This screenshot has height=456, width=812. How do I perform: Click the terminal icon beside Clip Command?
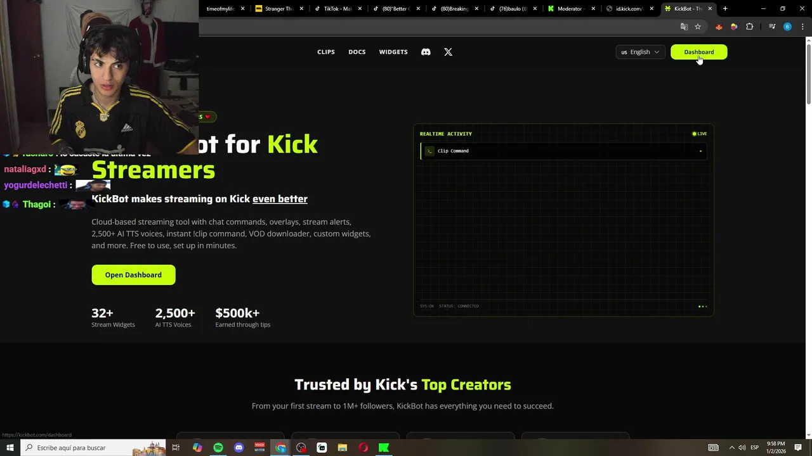coord(429,151)
